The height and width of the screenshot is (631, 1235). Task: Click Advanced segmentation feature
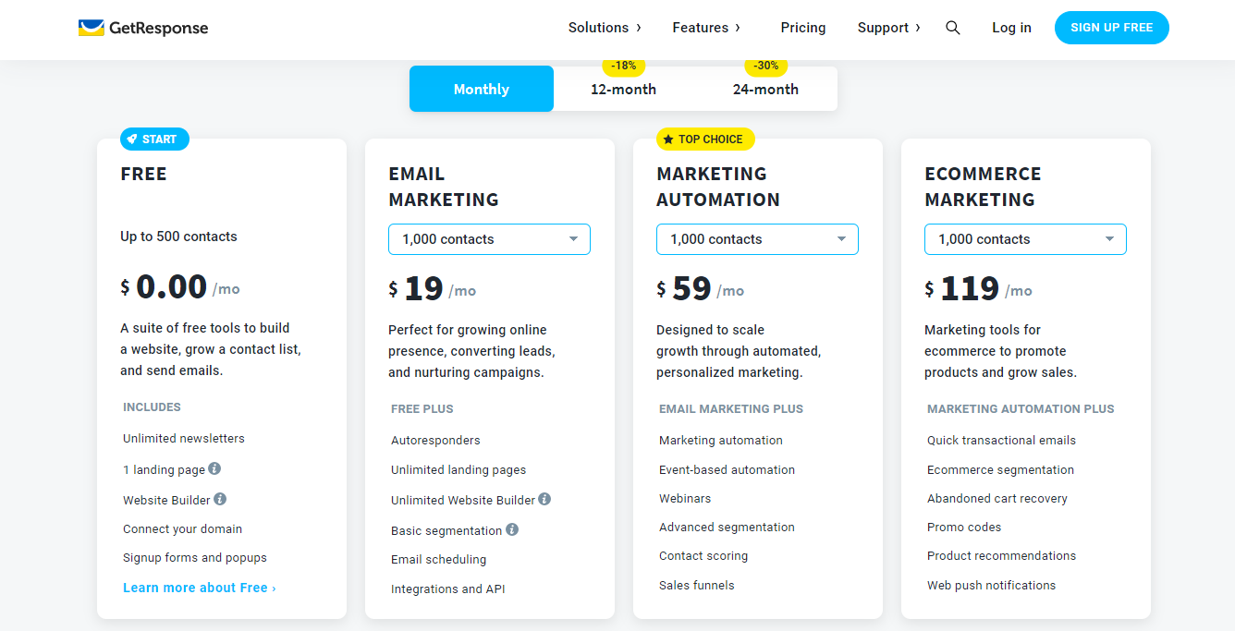727,528
